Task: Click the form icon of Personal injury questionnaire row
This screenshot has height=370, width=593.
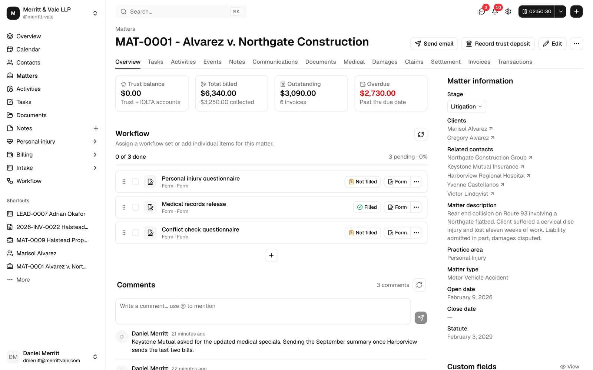Action: click(150, 182)
